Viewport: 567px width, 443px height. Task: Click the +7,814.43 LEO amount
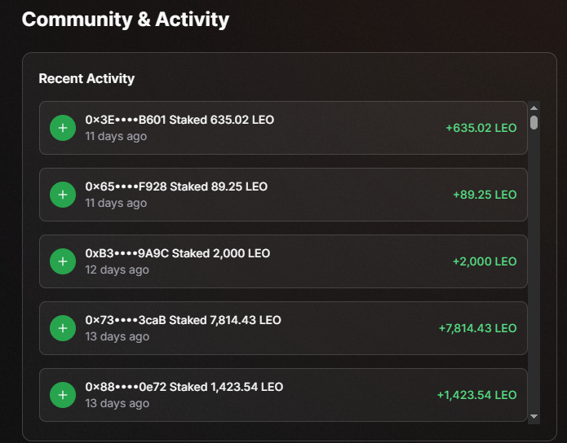[477, 328]
